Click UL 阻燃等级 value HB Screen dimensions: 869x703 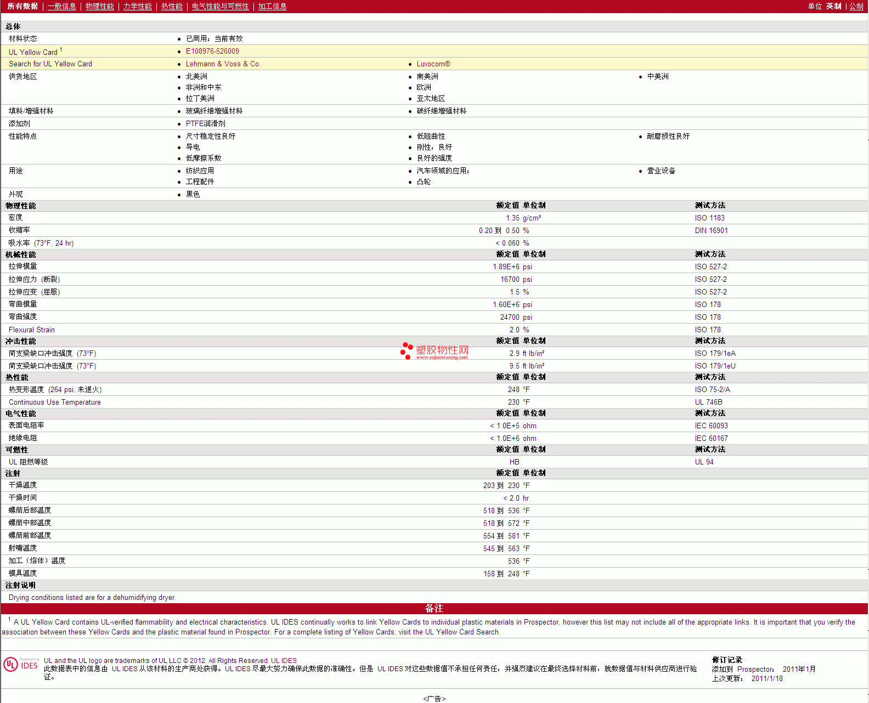pos(514,462)
